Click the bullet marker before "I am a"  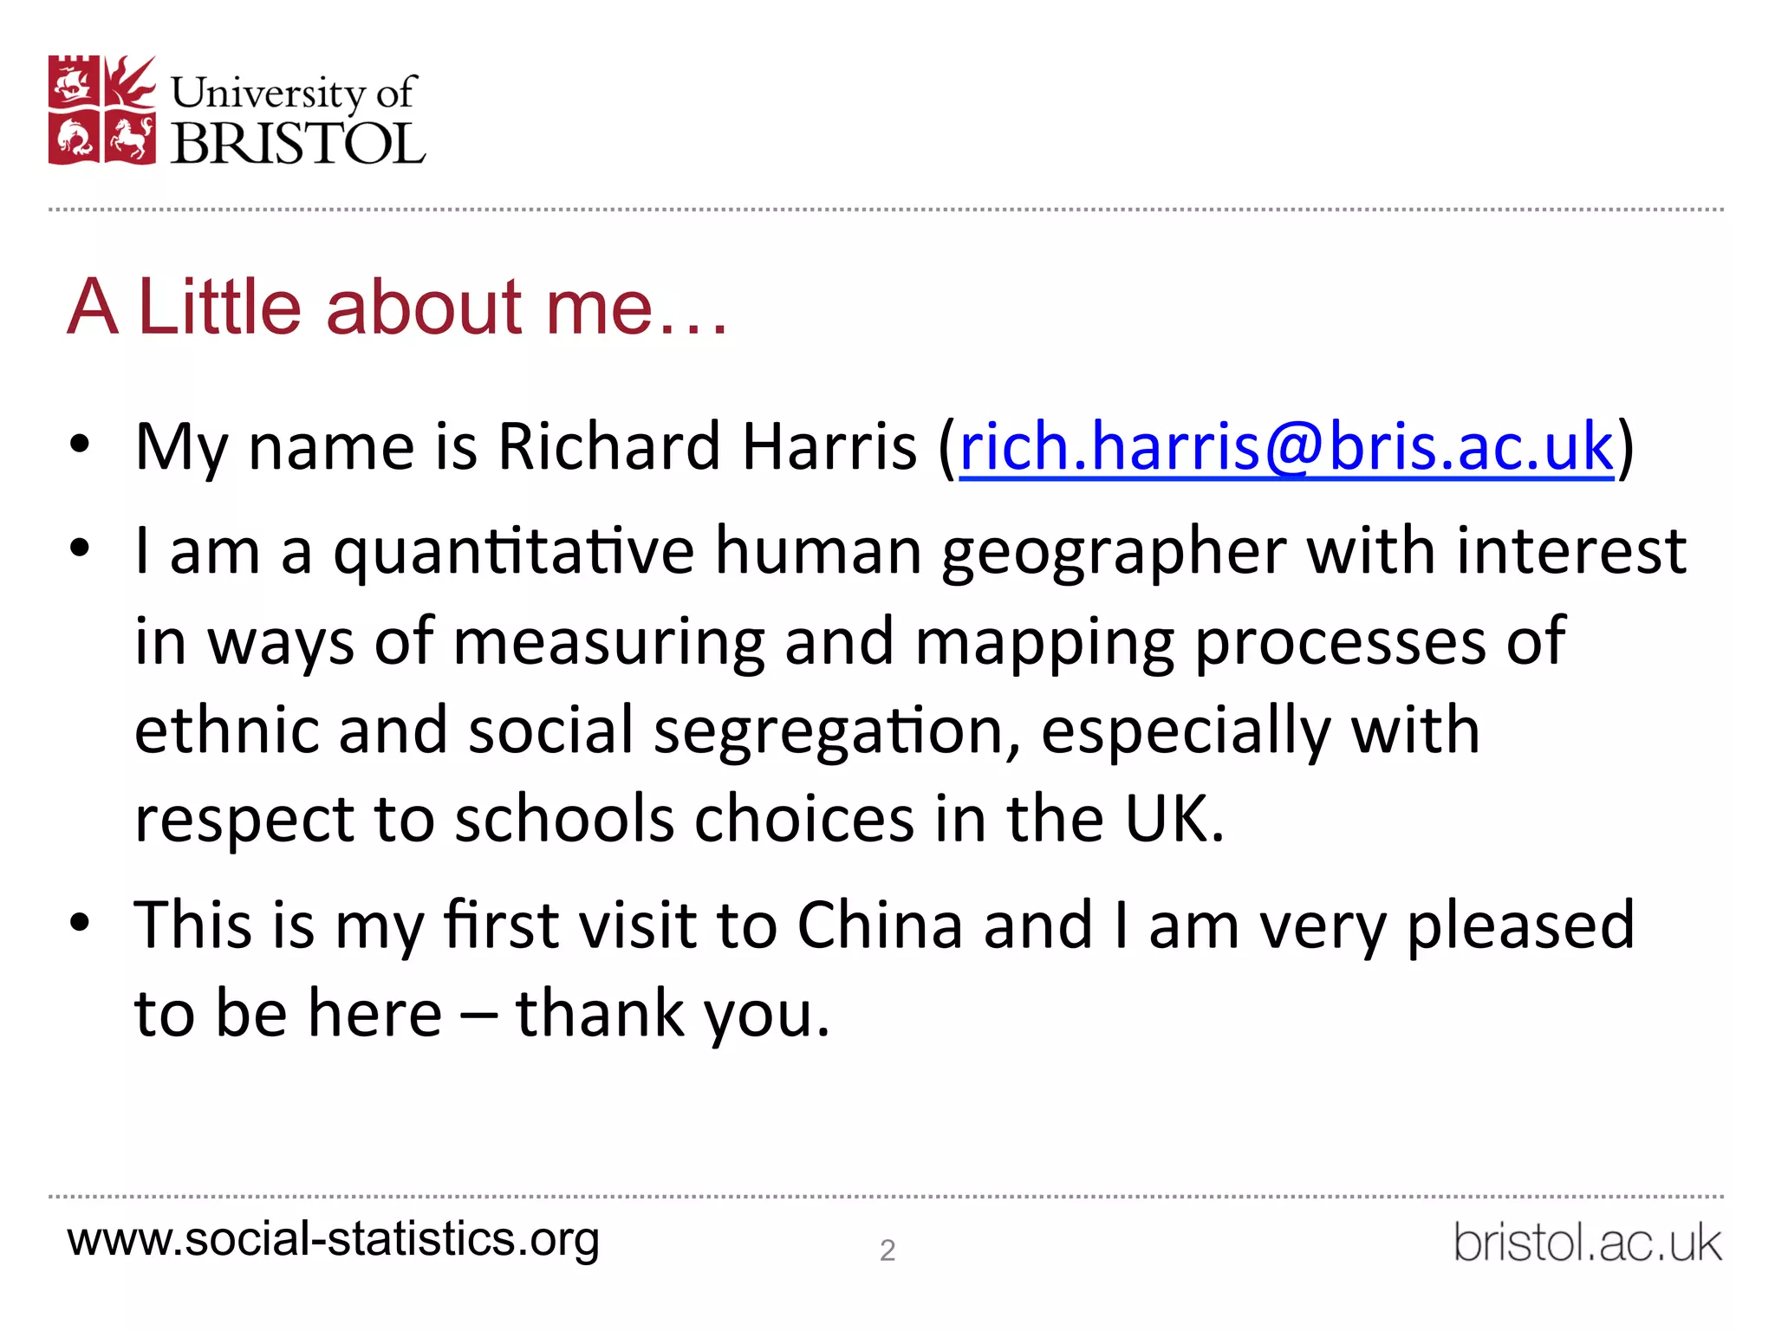coord(80,549)
